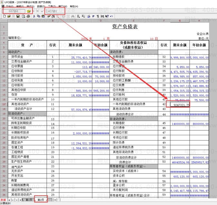Click column G header
This screenshot has width=217, height=205.
point(180,21)
